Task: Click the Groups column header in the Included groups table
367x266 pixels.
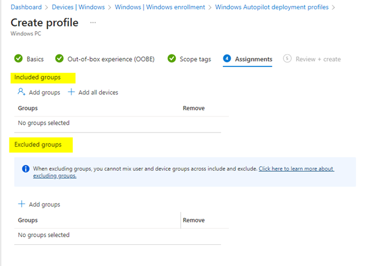Action: pos(28,108)
